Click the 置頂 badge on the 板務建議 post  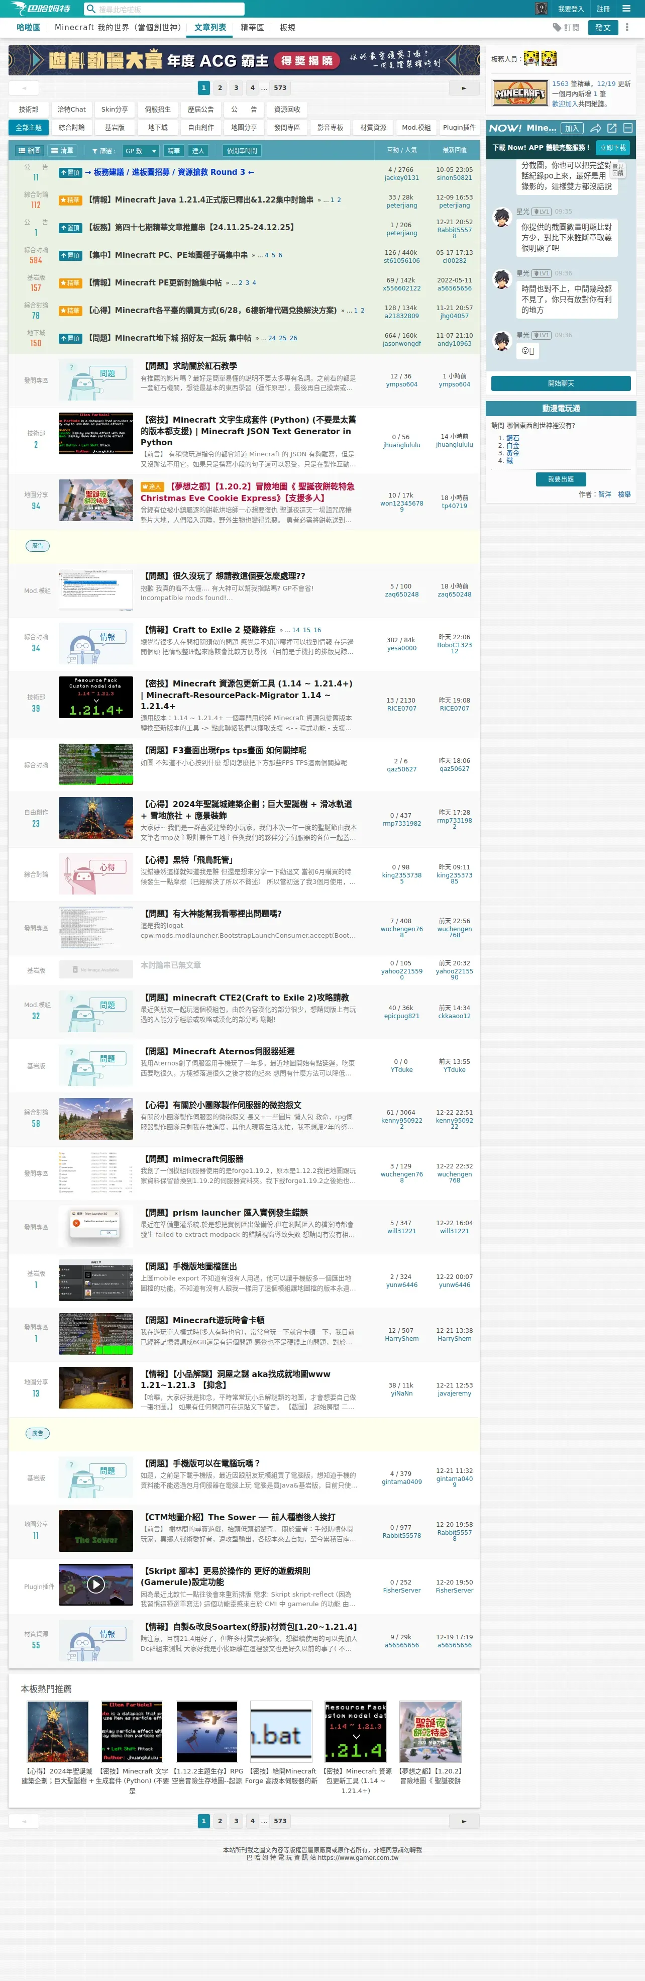[70, 172]
